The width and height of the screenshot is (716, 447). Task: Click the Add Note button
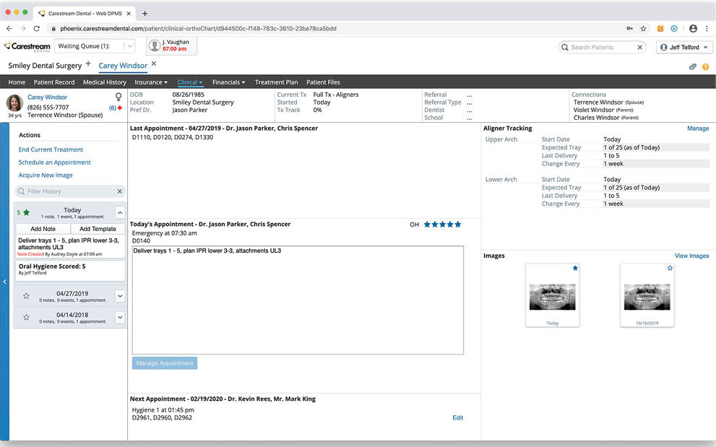(x=43, y=229)
